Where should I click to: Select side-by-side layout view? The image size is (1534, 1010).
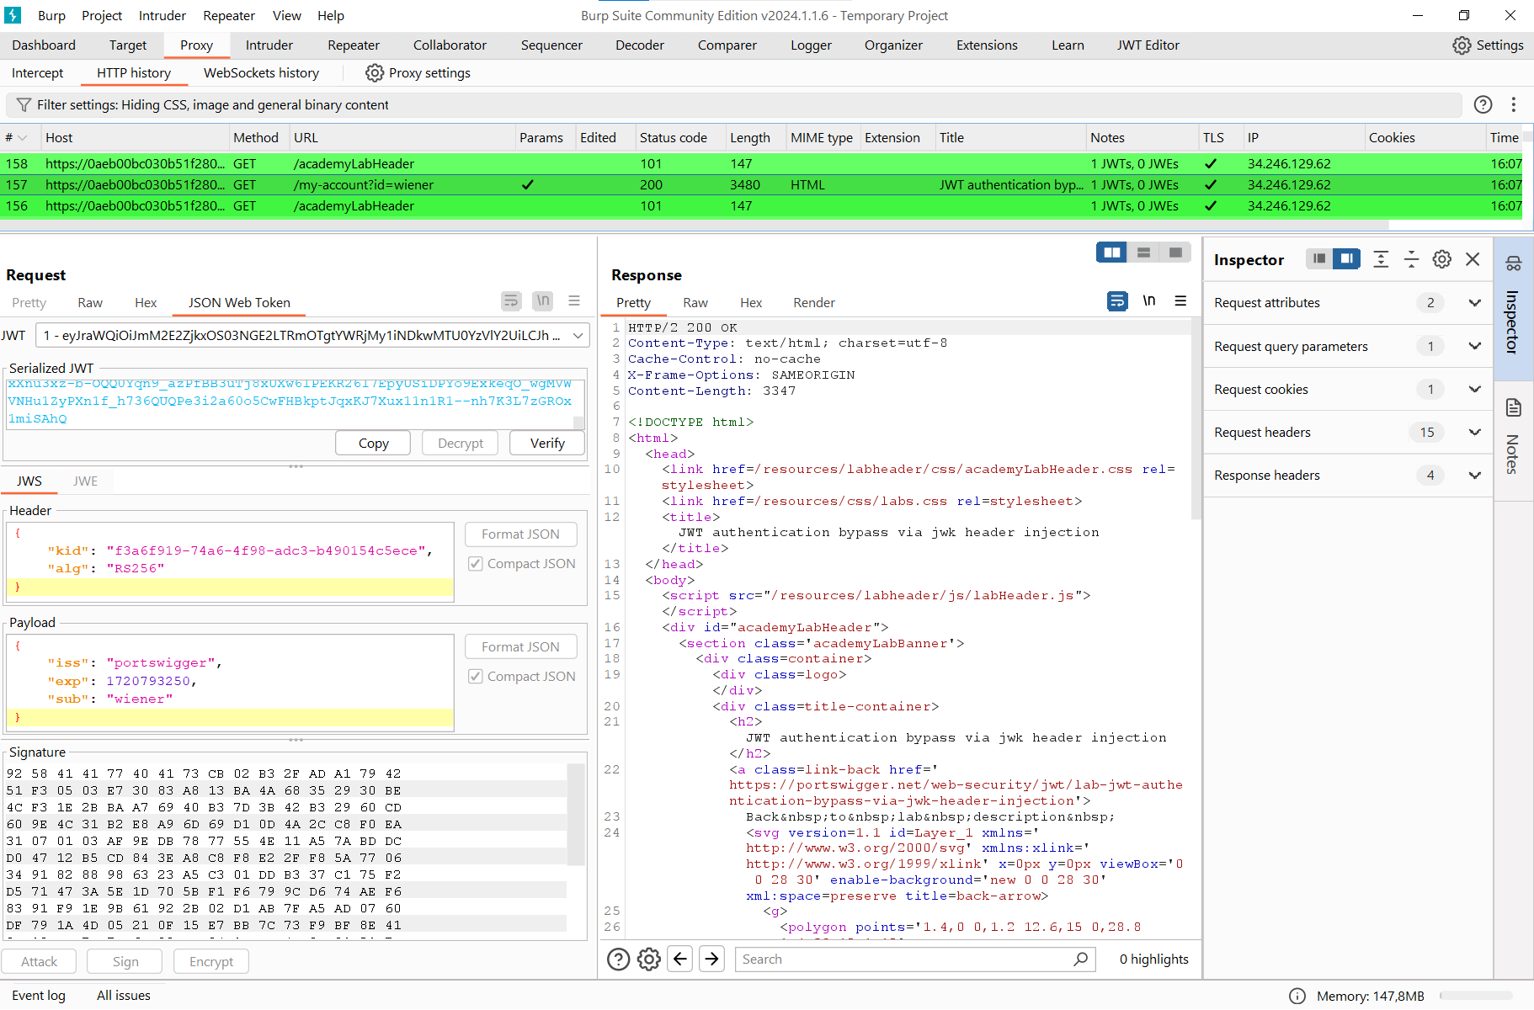tap(1112, 252)
